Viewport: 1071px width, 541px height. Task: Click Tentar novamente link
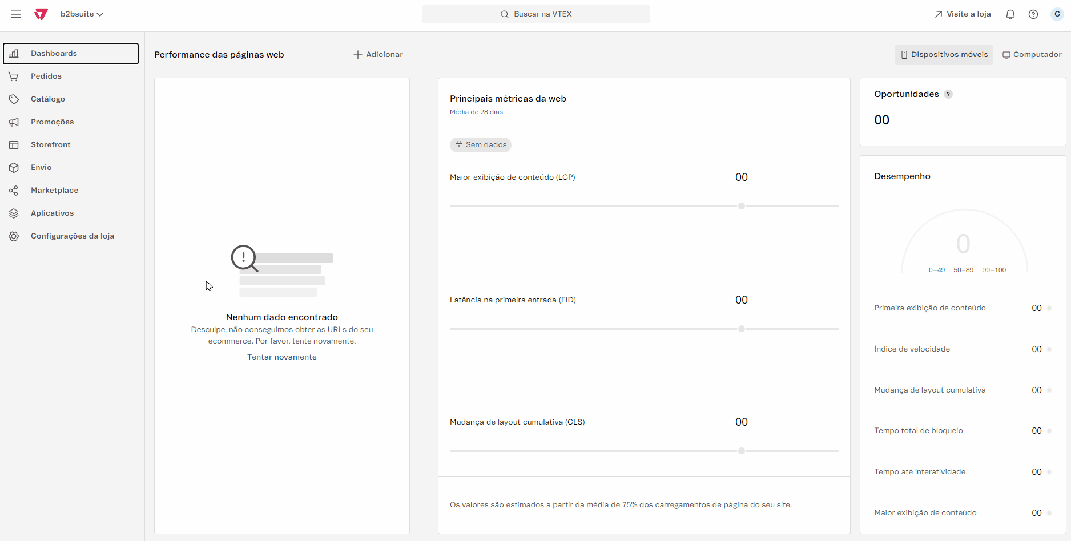point(281,357)
